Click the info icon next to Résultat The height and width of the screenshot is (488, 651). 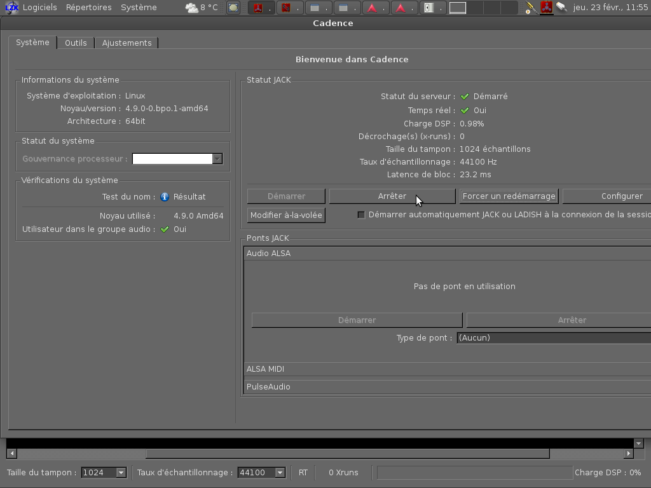(165, 197)
